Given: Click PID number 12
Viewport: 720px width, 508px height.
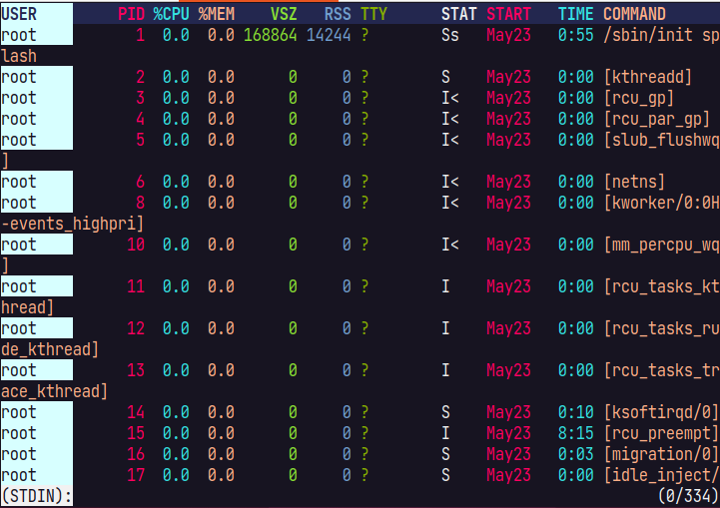Looking at the screenshot, I should (x=136, y=328).
